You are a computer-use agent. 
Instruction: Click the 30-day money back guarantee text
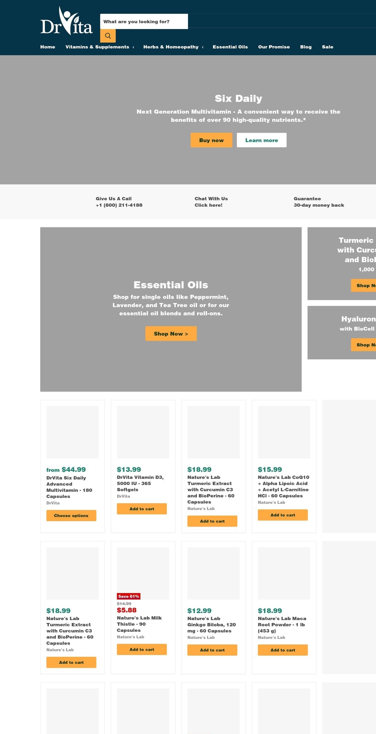(x=319, y=205)
